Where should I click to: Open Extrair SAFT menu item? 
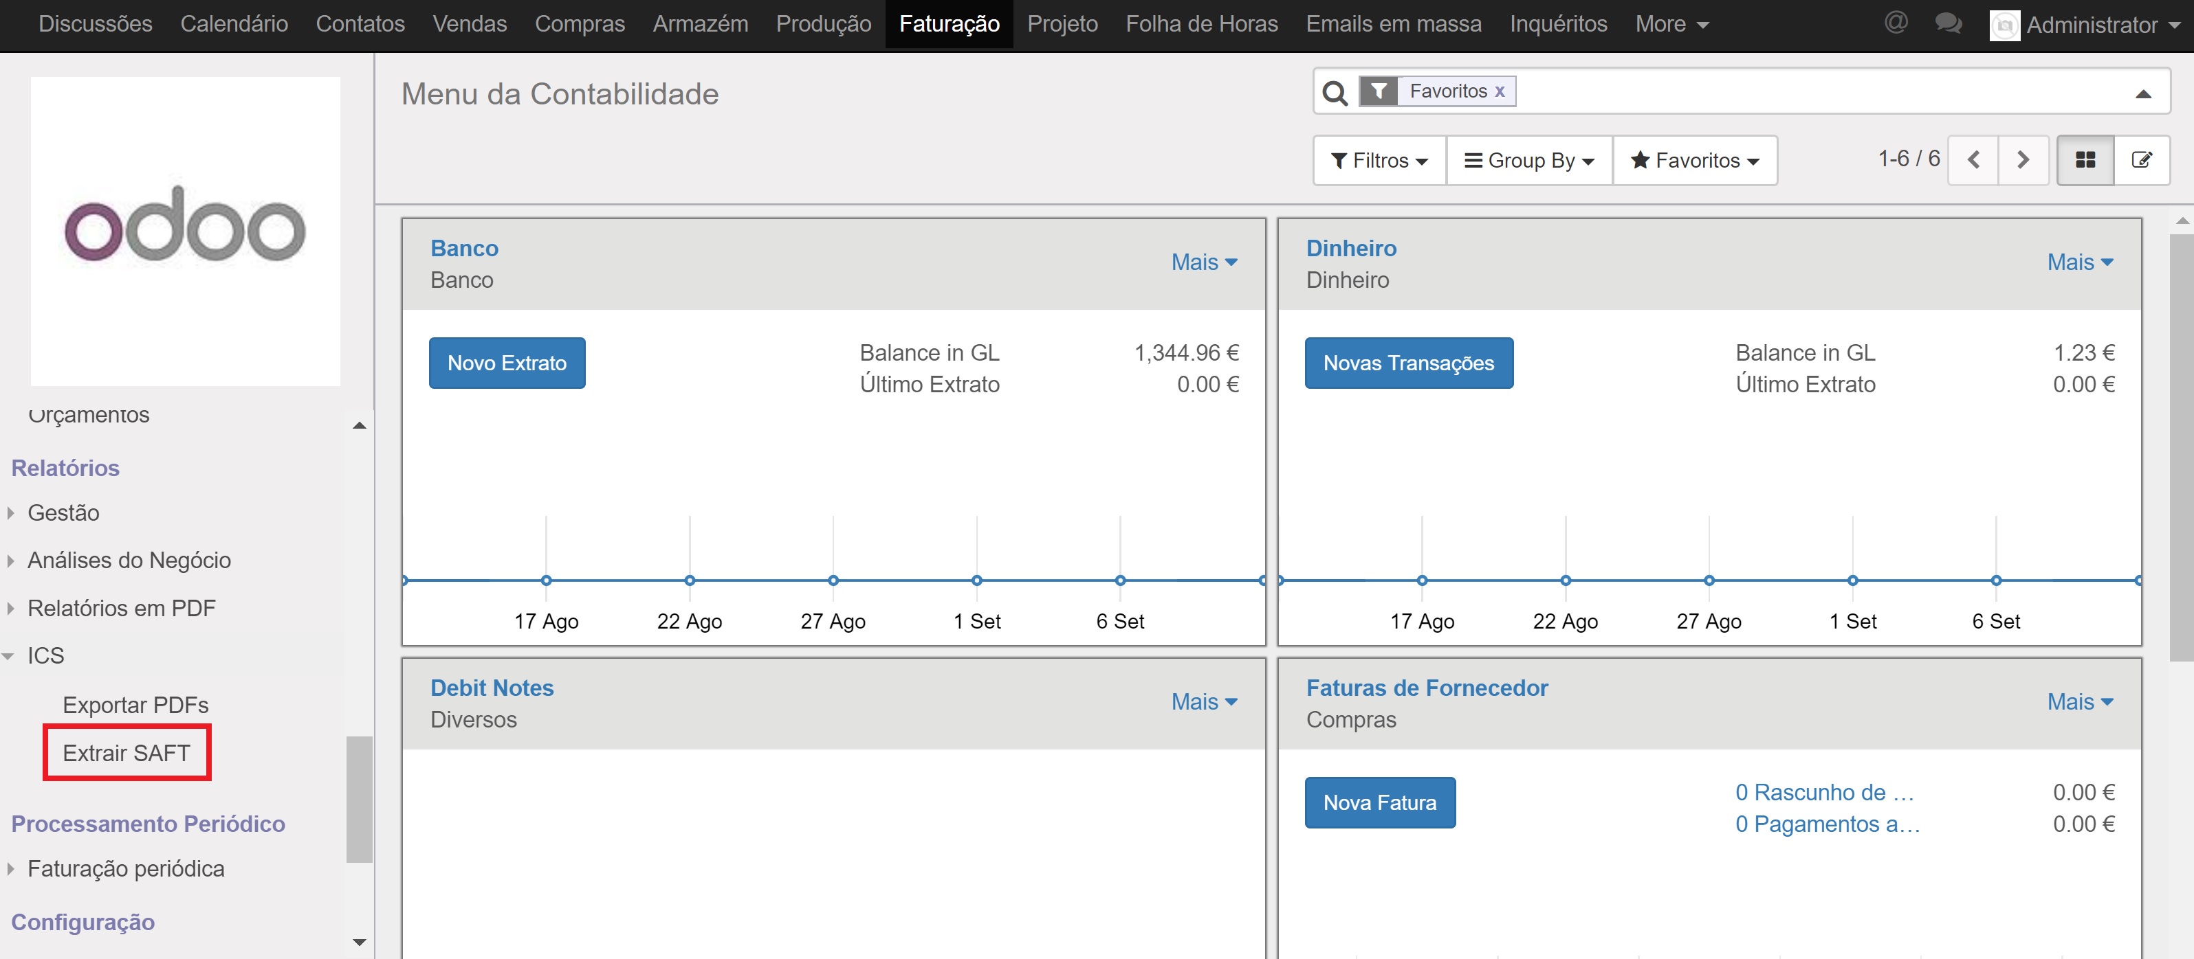coord(126,753)
